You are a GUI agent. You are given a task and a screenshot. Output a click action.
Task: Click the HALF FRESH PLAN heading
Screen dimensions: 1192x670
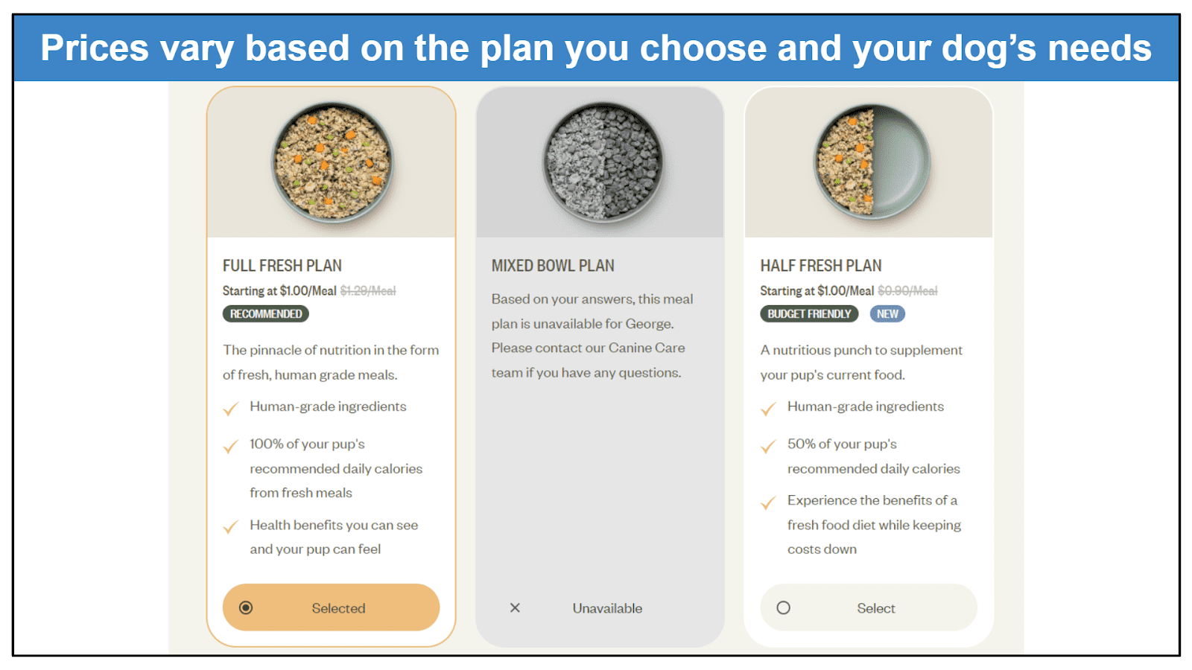[x=820, y=266]
